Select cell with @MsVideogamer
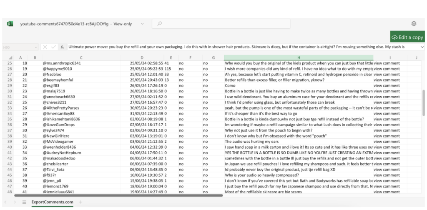The width and height of the screenshot is (427, 210). [x=81, y=141]
